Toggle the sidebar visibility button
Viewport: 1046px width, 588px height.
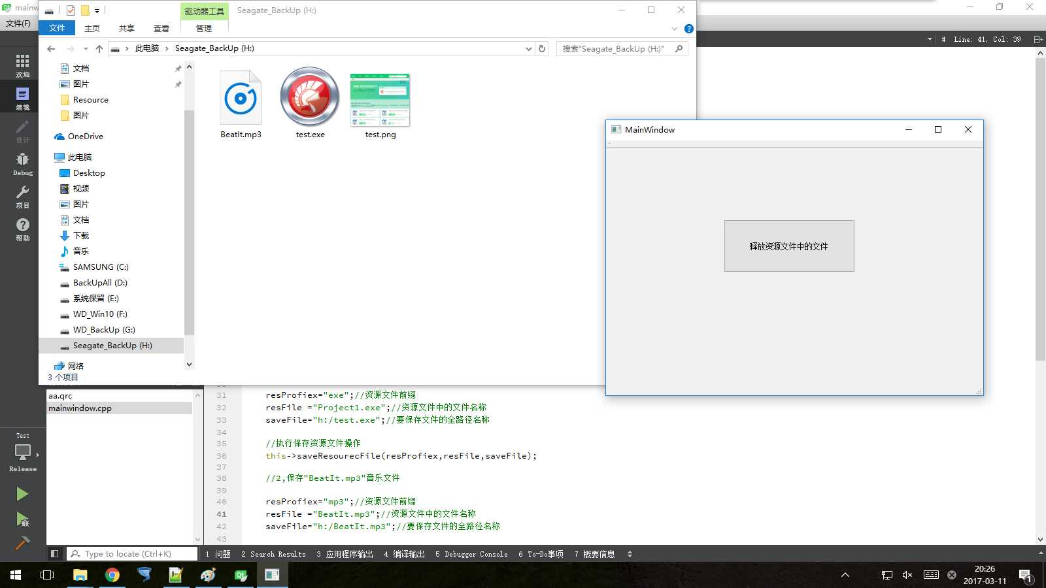55,553
